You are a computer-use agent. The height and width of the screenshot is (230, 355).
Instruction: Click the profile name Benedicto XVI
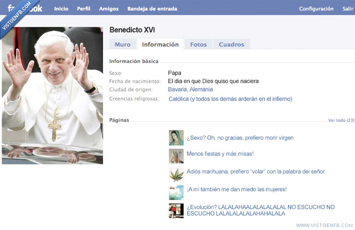click(x=132, y=30)
